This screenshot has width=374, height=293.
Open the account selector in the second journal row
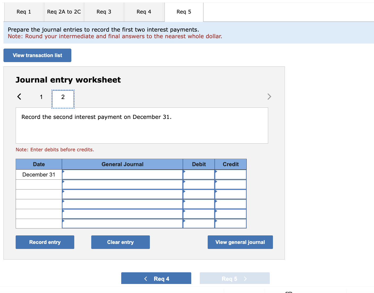click(x=63, y=182)
